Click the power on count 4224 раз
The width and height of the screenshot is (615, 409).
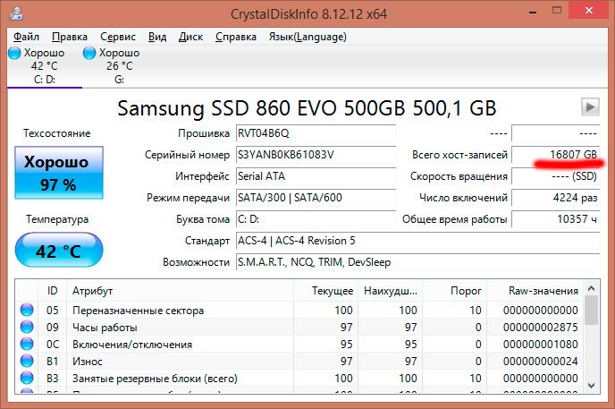tap(556, 198)
